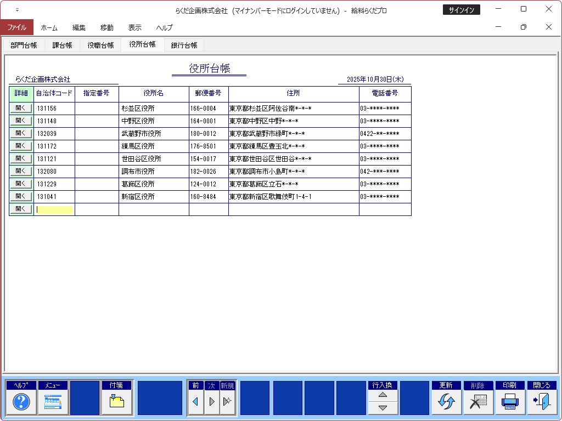Open the Menu icon in bottom toolbar

(x=53, y=402)
